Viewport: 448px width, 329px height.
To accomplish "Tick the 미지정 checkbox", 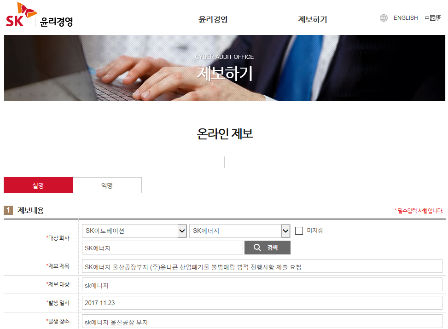I will click(x=299, y=231).
